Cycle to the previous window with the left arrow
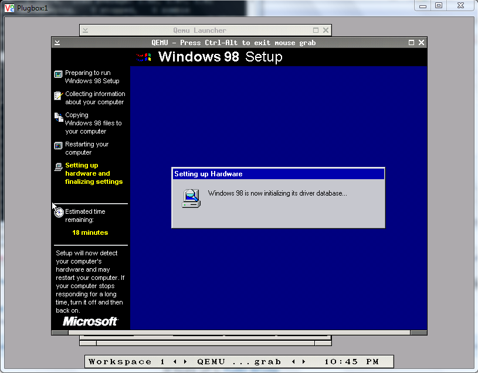Viewport: 478px width, 373px height. coord(293,362)
